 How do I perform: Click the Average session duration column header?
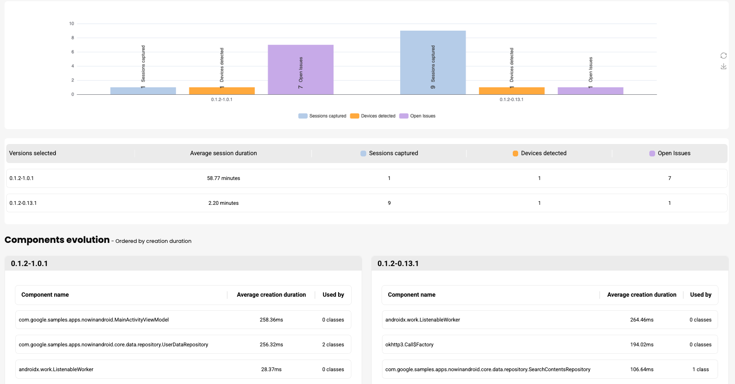(223, 153)
